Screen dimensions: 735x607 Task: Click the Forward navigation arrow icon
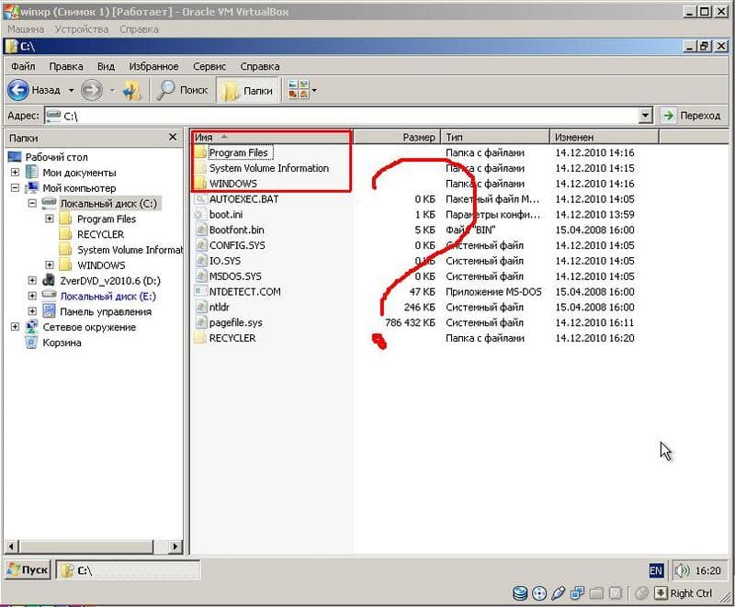coord(91,90)
